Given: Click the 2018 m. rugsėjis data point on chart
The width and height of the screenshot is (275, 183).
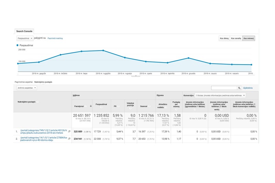Looking at the screenshot, I should tap(125, 57).
